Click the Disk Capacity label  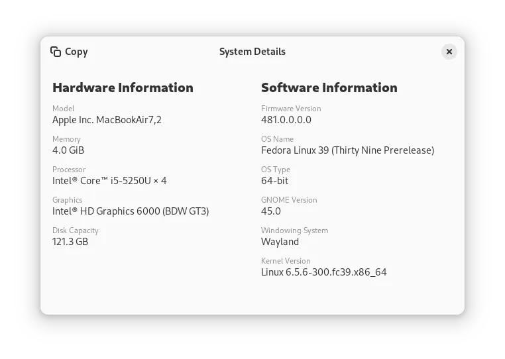tap(76, 231)
